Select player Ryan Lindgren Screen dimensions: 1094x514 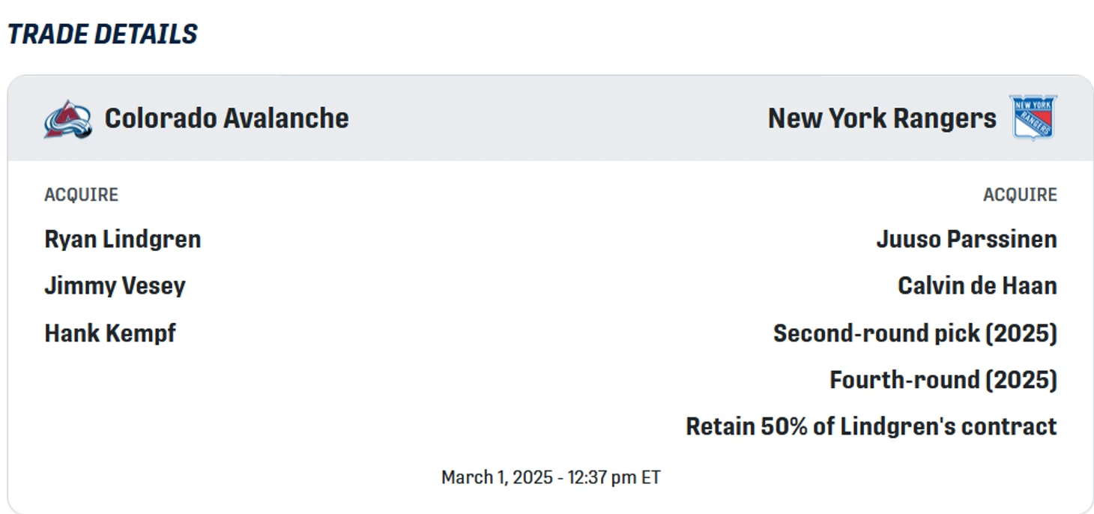click(122, 239)
